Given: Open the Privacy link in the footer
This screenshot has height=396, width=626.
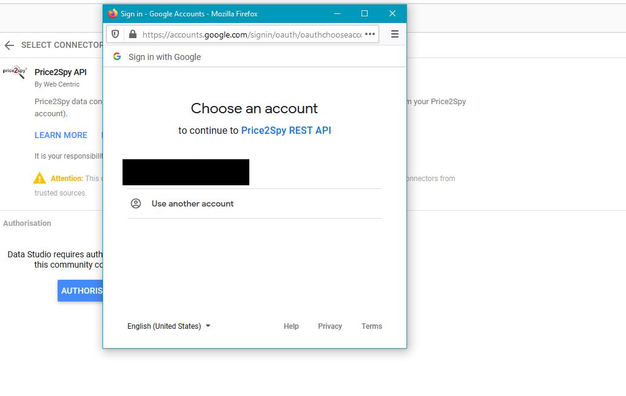Looking at the screenshot, I should tap(330, 326).
